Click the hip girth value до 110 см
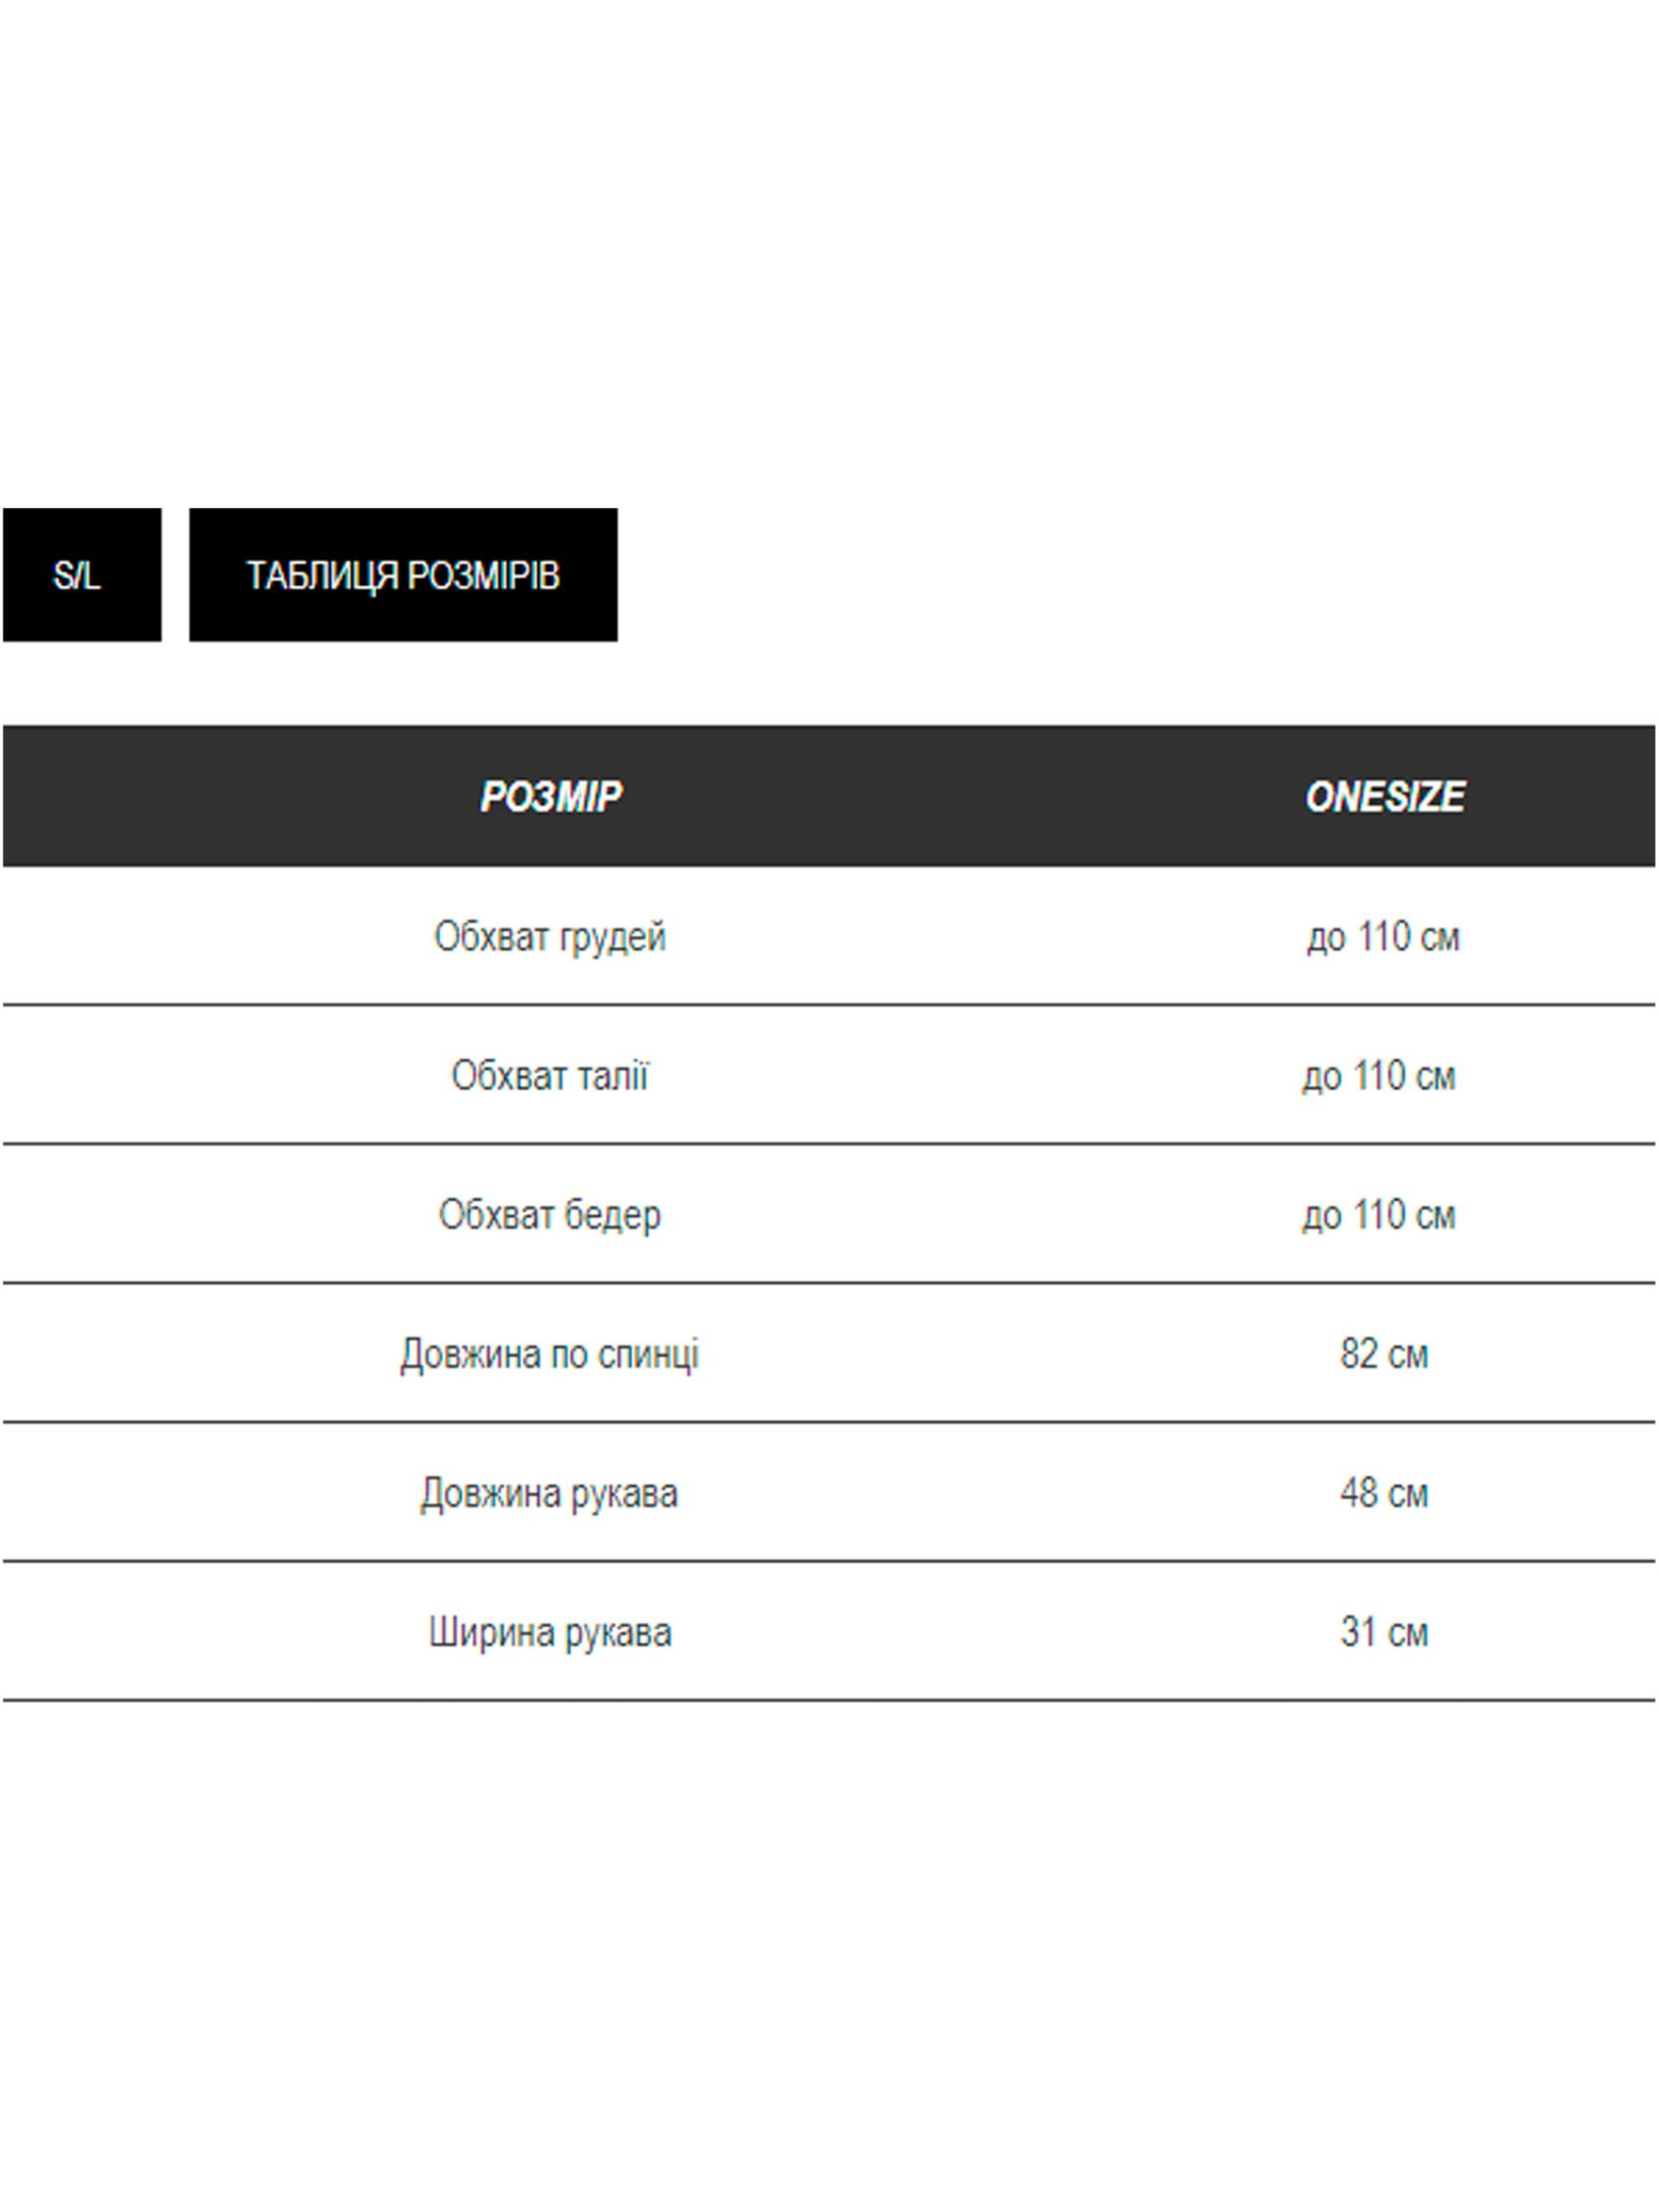The width and height of the screenshot is (1659, 2212). pos(1378,1215)
